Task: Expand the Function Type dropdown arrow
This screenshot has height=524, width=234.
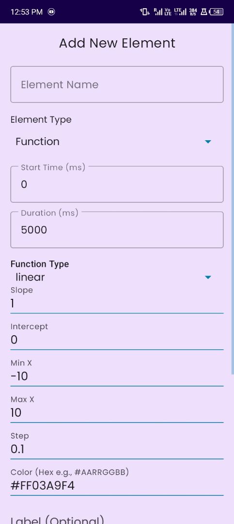Action: 208,278
